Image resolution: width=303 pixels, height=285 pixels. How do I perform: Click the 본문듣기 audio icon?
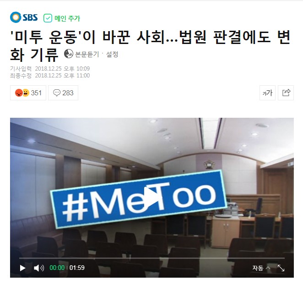68,54
